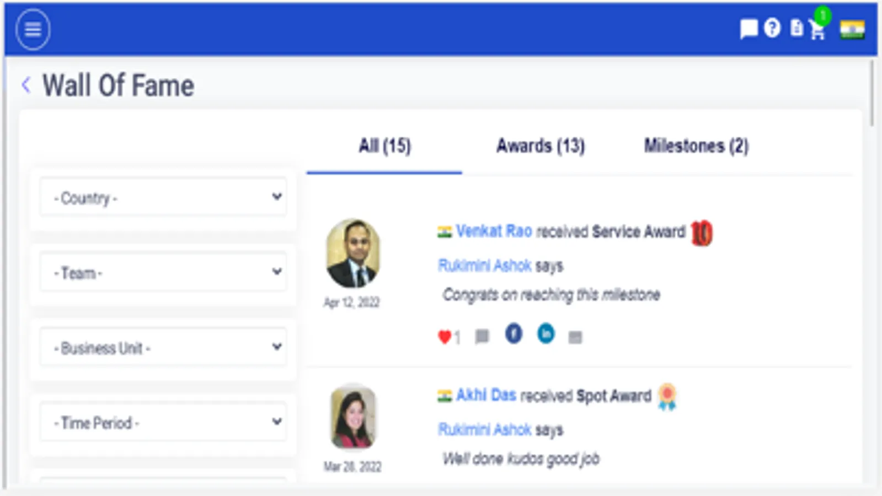
Task: Click the Spot Award text
Action: tap(613, 396)
